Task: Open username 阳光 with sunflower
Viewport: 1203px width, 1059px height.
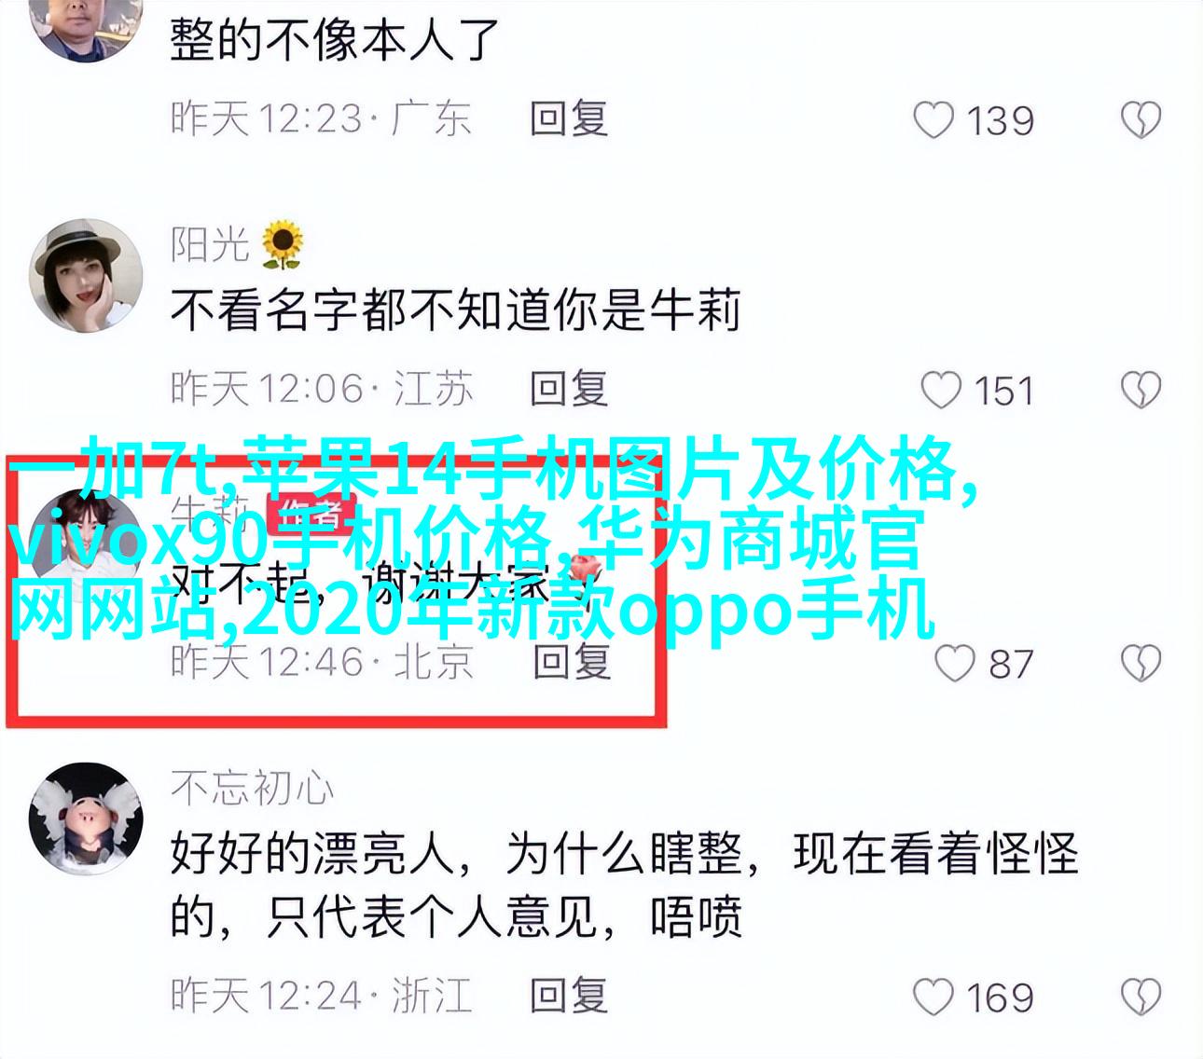Action: pyautogui.click(x=237, y=243)
